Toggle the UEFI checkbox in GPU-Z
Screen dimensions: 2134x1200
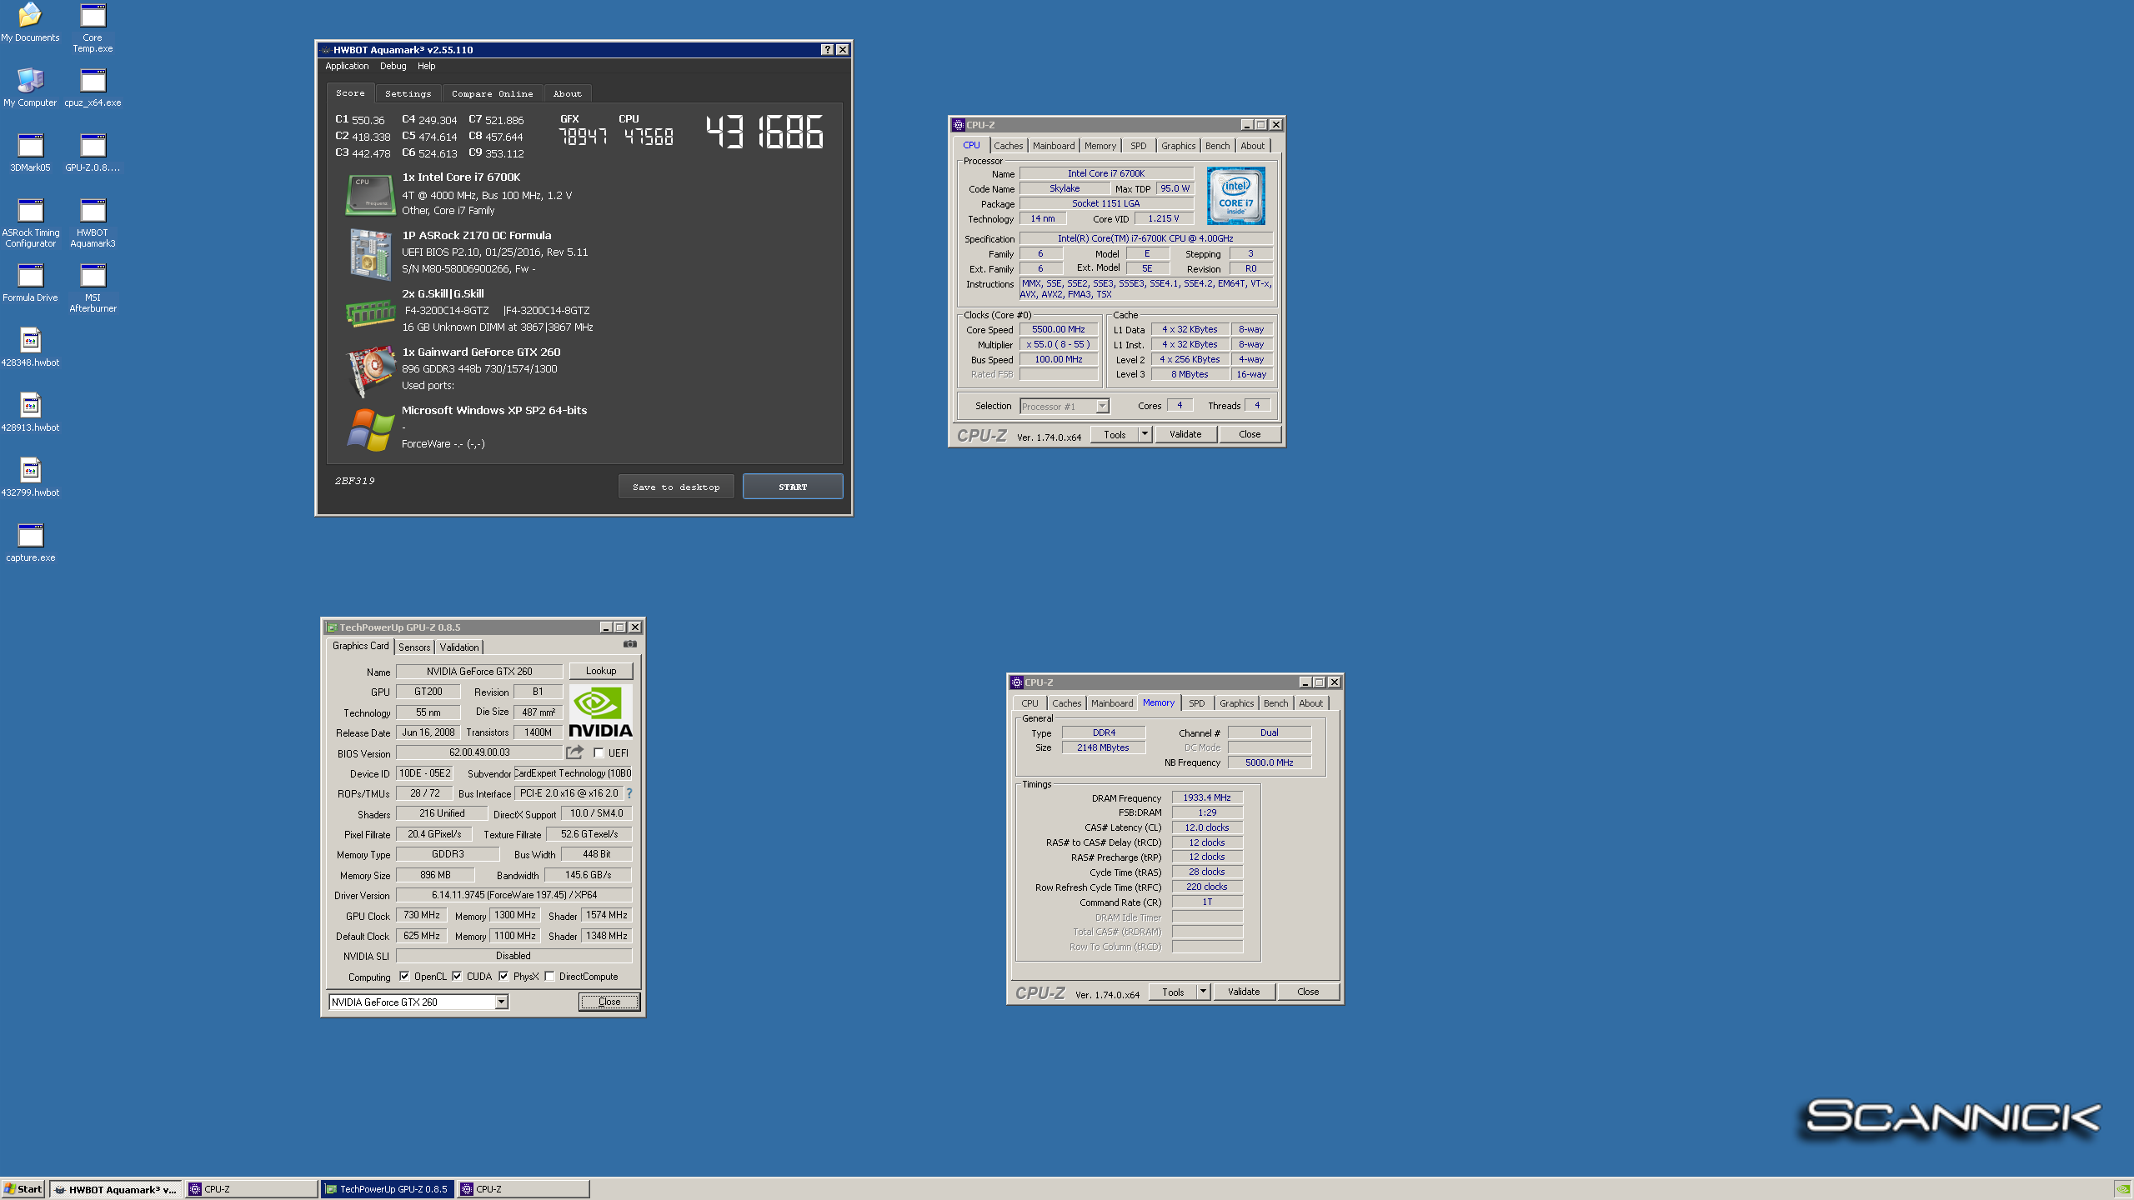599,753
